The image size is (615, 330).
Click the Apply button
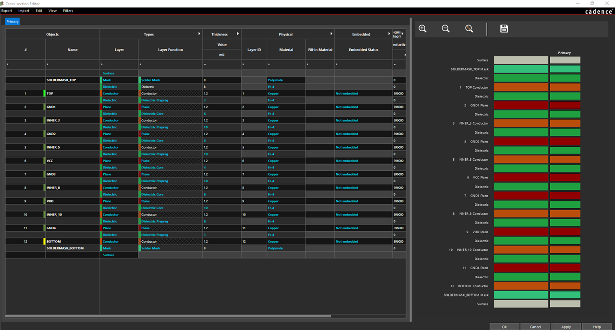(x=566, y=327)
